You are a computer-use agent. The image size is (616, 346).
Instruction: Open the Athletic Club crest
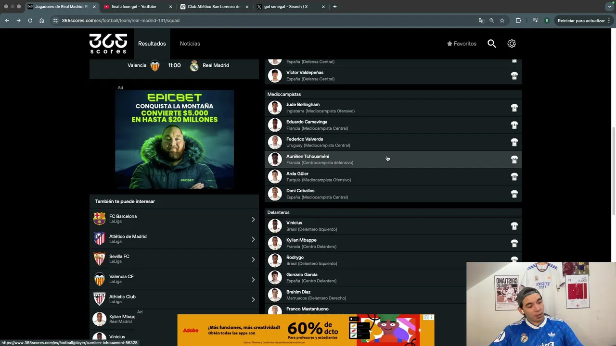tap(100, 299)
